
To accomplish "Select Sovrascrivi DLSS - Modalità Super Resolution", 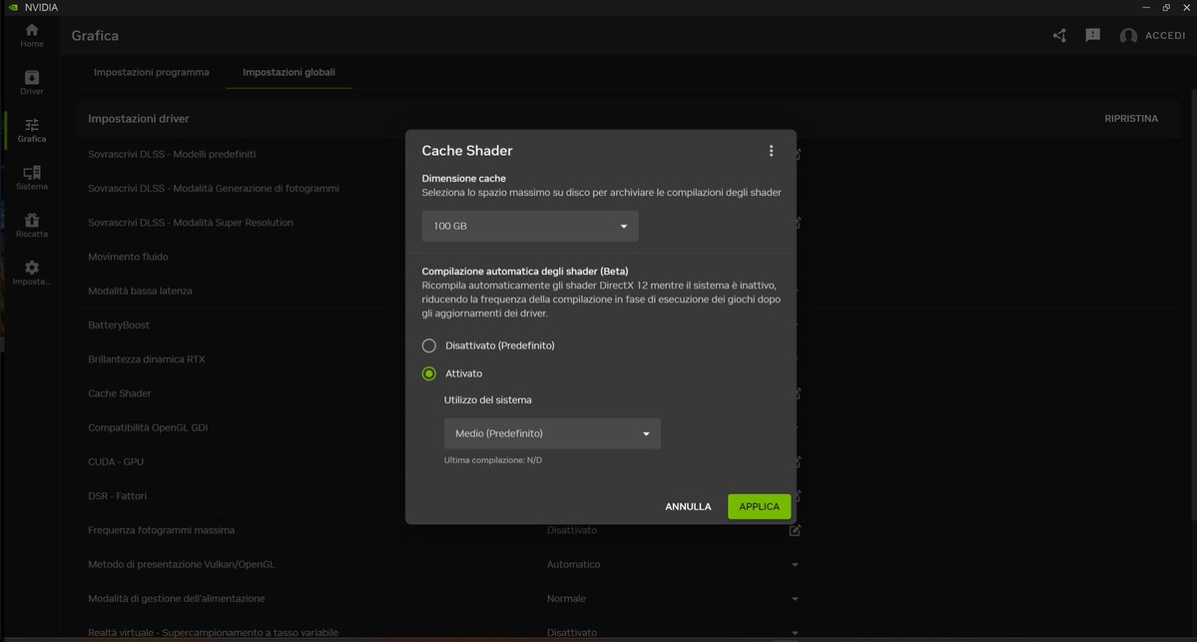I will point(190,222).
